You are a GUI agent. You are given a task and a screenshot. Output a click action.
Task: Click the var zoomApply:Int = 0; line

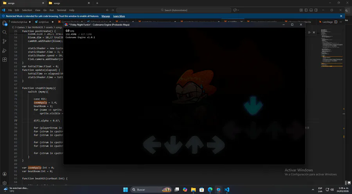(38, 167)
